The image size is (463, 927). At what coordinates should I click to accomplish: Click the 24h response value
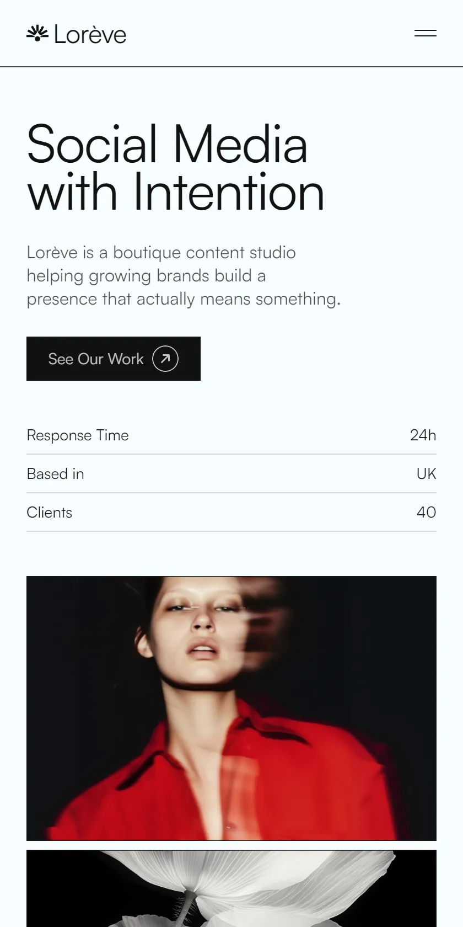tap(423, 435)
